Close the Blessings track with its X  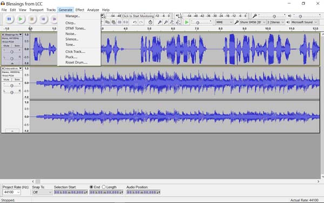[3, 34]
